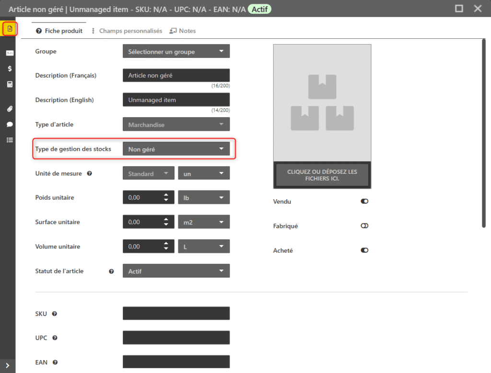Image resolution: width=491 pixels, height=373 pixels.
Task: Open attachments via the paperclip icon
Action: [10, 109]
